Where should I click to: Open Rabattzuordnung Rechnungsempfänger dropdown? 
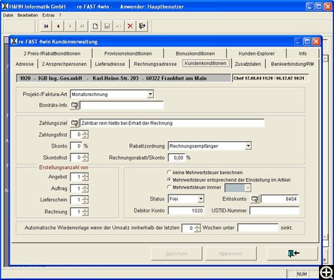pos(248,146)
